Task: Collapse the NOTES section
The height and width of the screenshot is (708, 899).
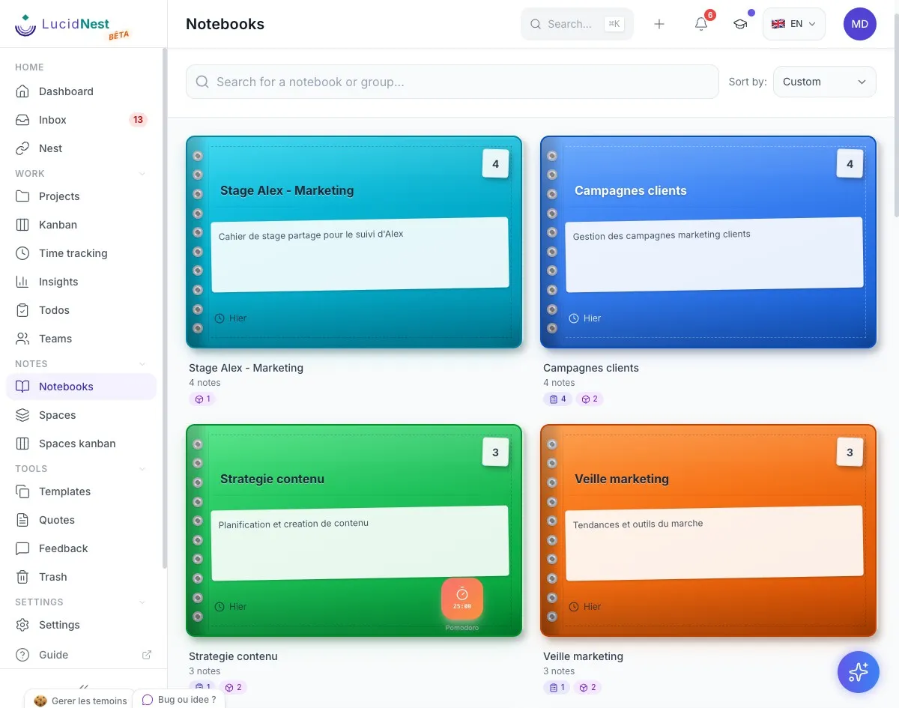Action: click(142, 364)
